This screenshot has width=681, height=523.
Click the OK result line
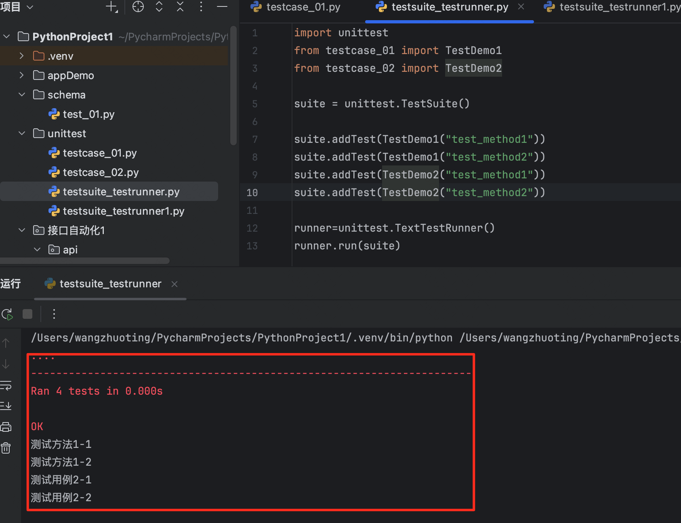[37, 427]
